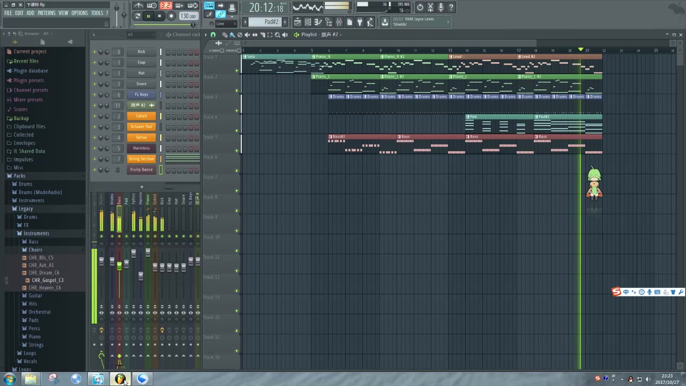
Task: Select the playlist playback speaker tool
Action: 285,34
